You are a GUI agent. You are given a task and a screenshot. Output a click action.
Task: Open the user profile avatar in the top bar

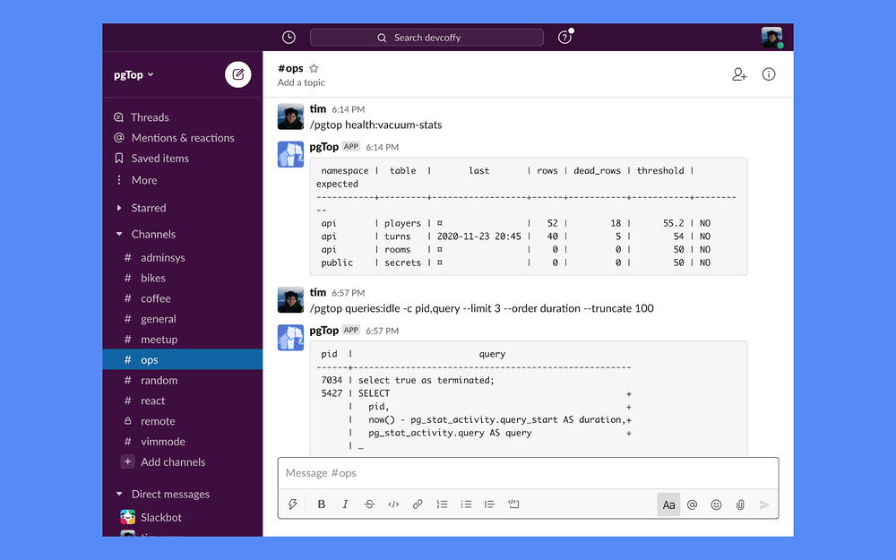point(771,38)
